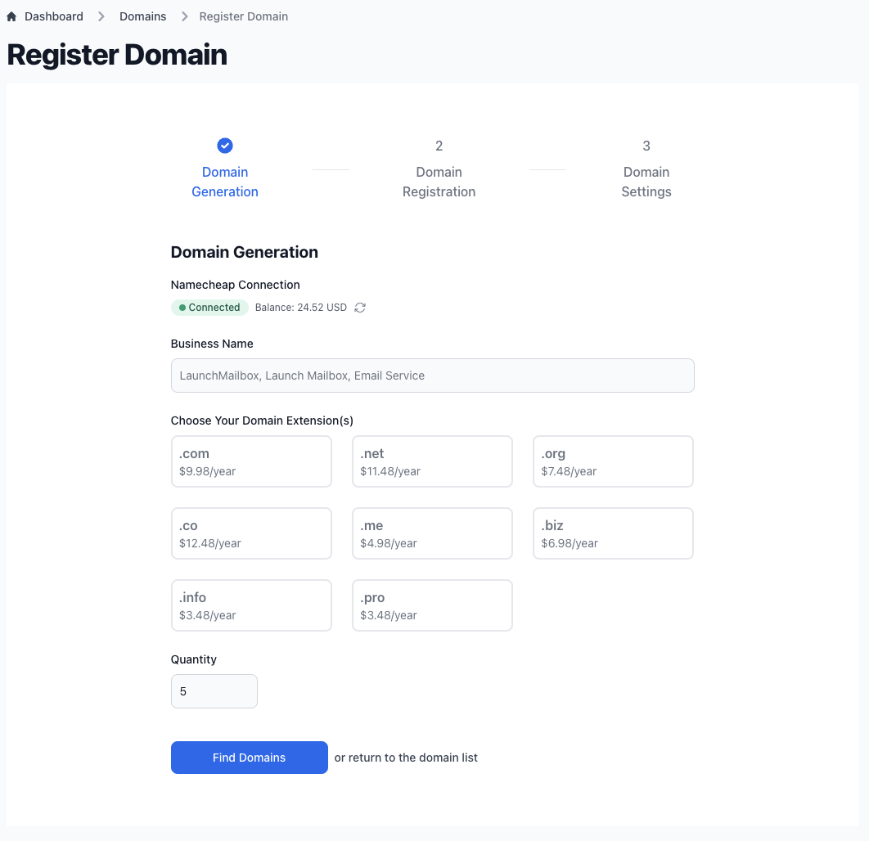Click step number 3 circle
The width and height of the screenshot is (869, 841).
[x=646, y=146]
